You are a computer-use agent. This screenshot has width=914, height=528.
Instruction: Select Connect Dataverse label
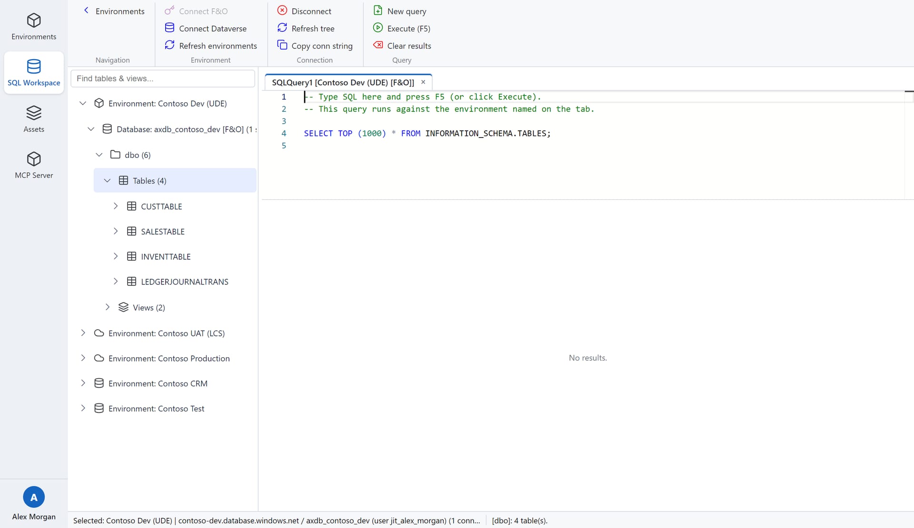point(213,29)
